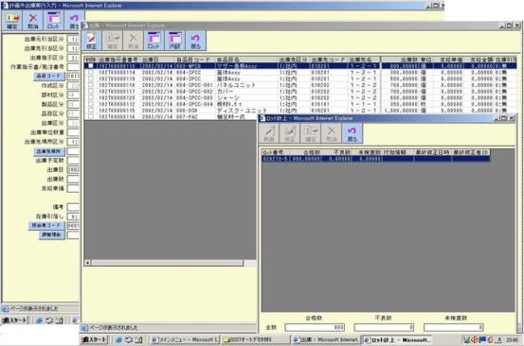
Task: Click the left arrow of the horizontal scrollbar
Action: click(87, 263)
